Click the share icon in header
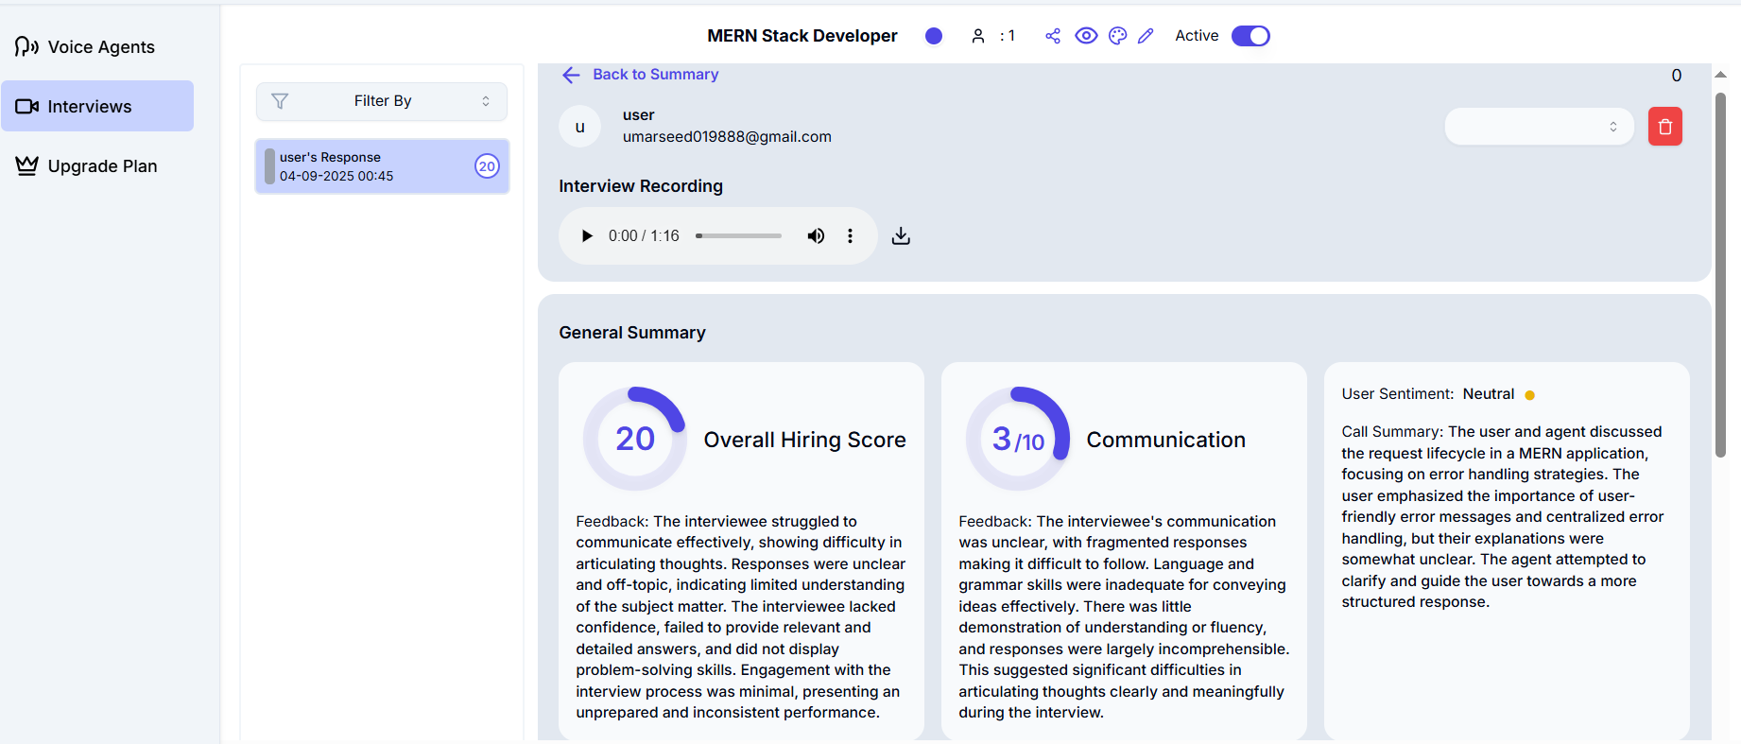This screenshot has width=1741, height=744. pyautogui.click(x=1053, y=36)
